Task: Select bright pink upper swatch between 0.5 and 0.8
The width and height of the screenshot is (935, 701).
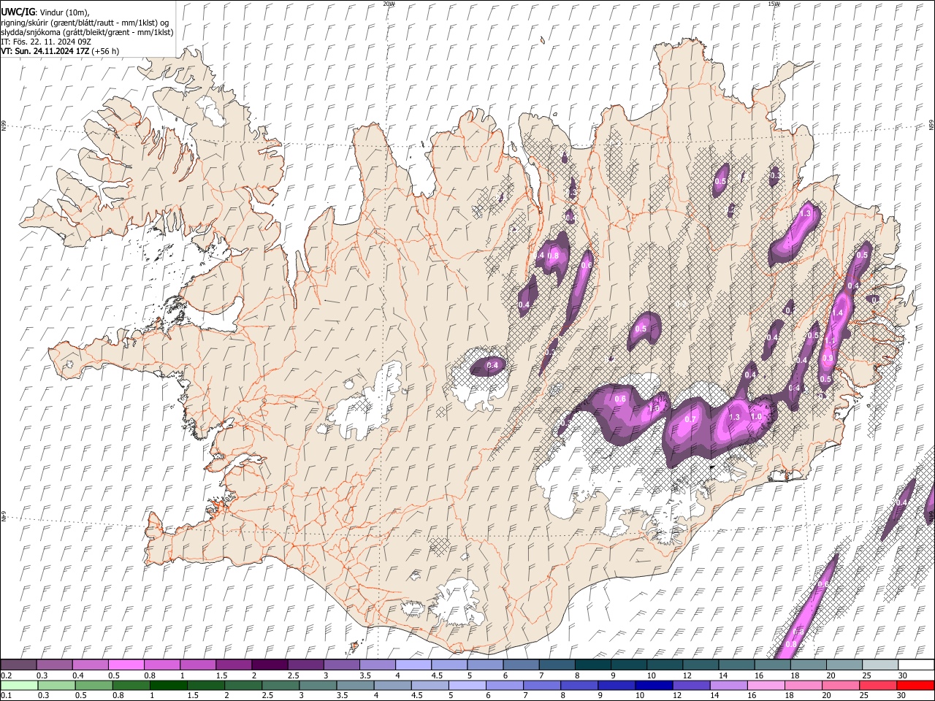Action: point(126,664)
